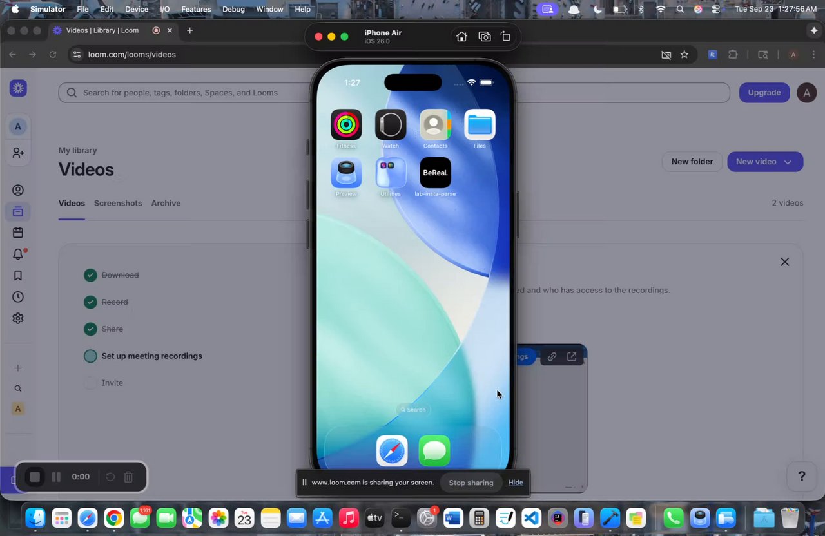
Task: Delete the Loom recording via trash icon
Action: pos(128,477)
